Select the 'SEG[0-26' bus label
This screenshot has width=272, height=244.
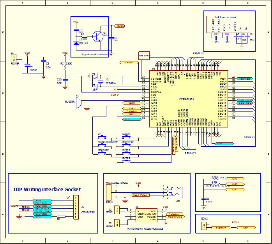click(x=249, y=137)
